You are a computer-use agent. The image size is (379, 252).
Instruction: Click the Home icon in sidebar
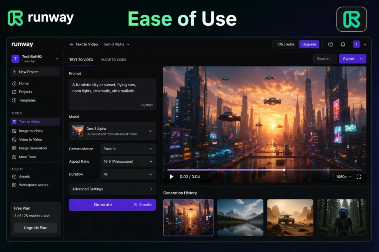[x=14, y=83]
